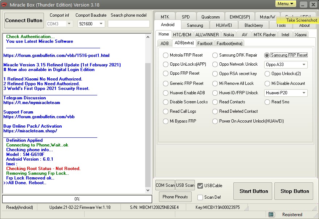
Task: Open the HUAWEI tab
Action: [224, 25]
